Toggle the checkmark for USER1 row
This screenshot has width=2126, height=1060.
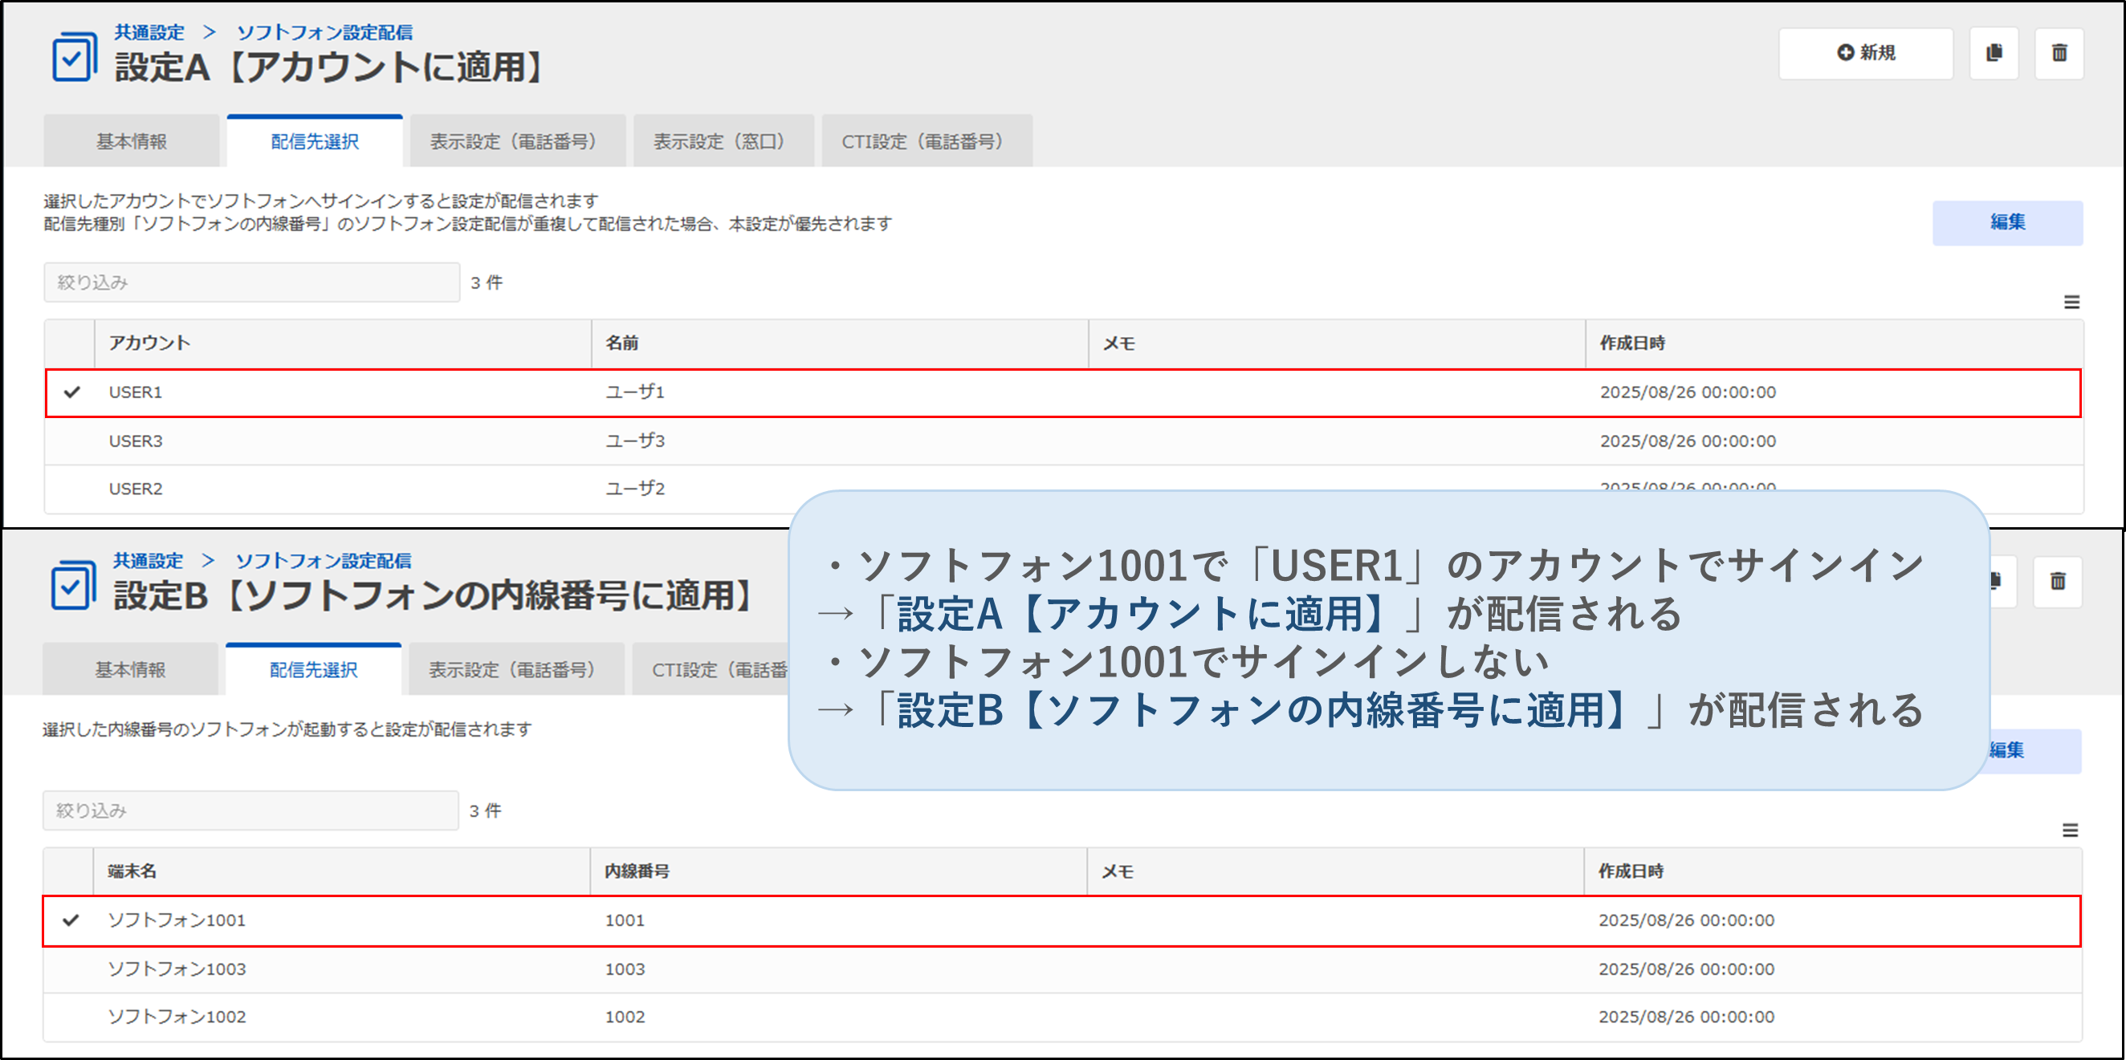pos(71,392)
